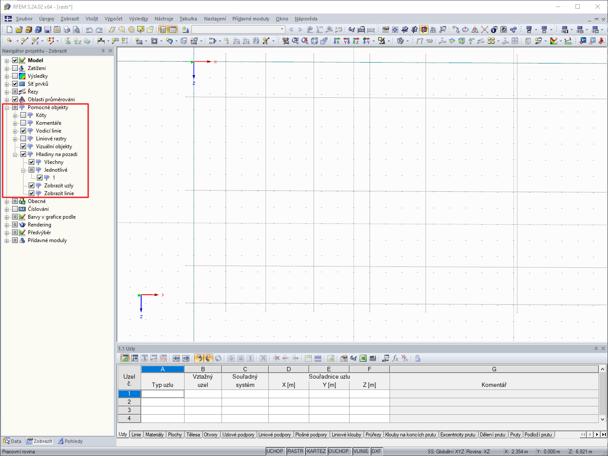Toggle the project navigator panel icon

[163, 30]
